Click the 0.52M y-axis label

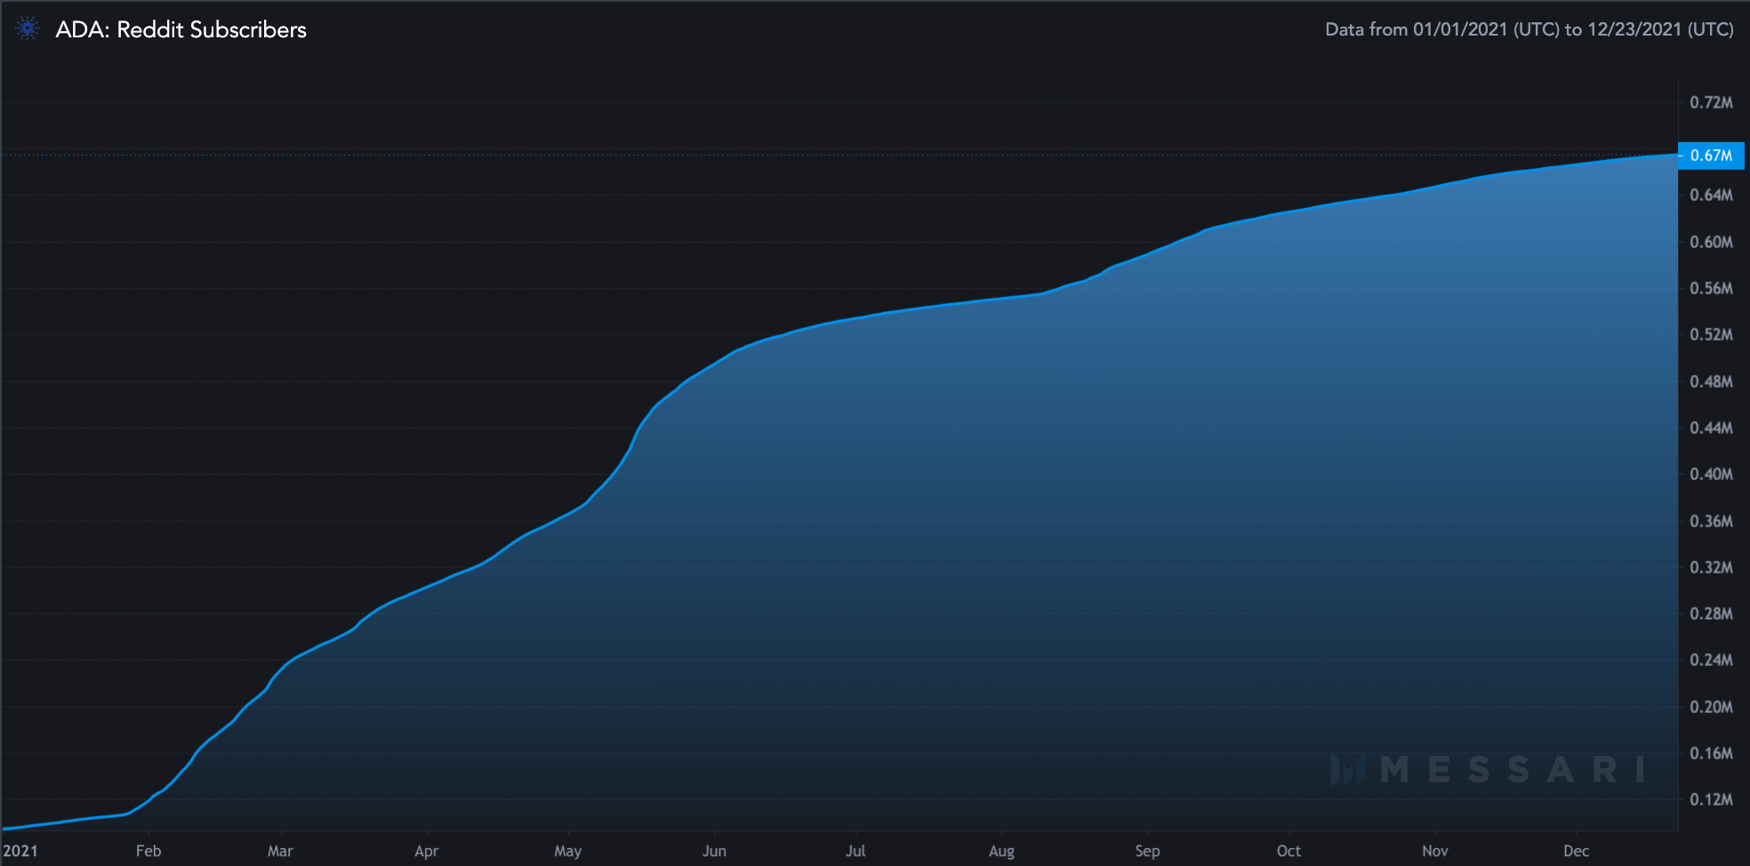tap(1711, 334)
